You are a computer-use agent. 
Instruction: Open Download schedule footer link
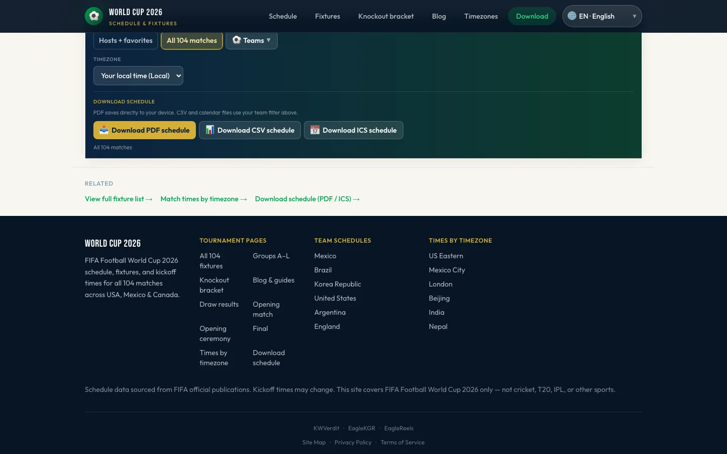pyautogui.click(x=269, y=358)
